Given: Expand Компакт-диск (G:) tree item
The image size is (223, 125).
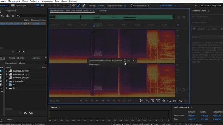Looking at the screenshot, I should click(7, 74).
